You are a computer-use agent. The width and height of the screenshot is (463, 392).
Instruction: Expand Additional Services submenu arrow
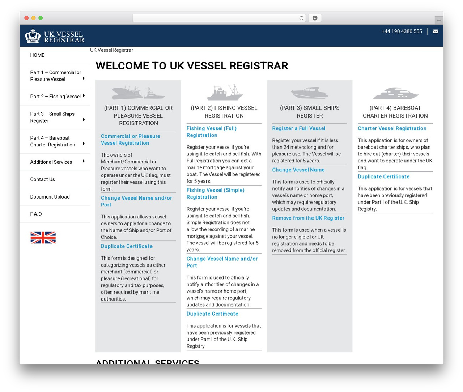pyautogui.click(x=84, y=161)
